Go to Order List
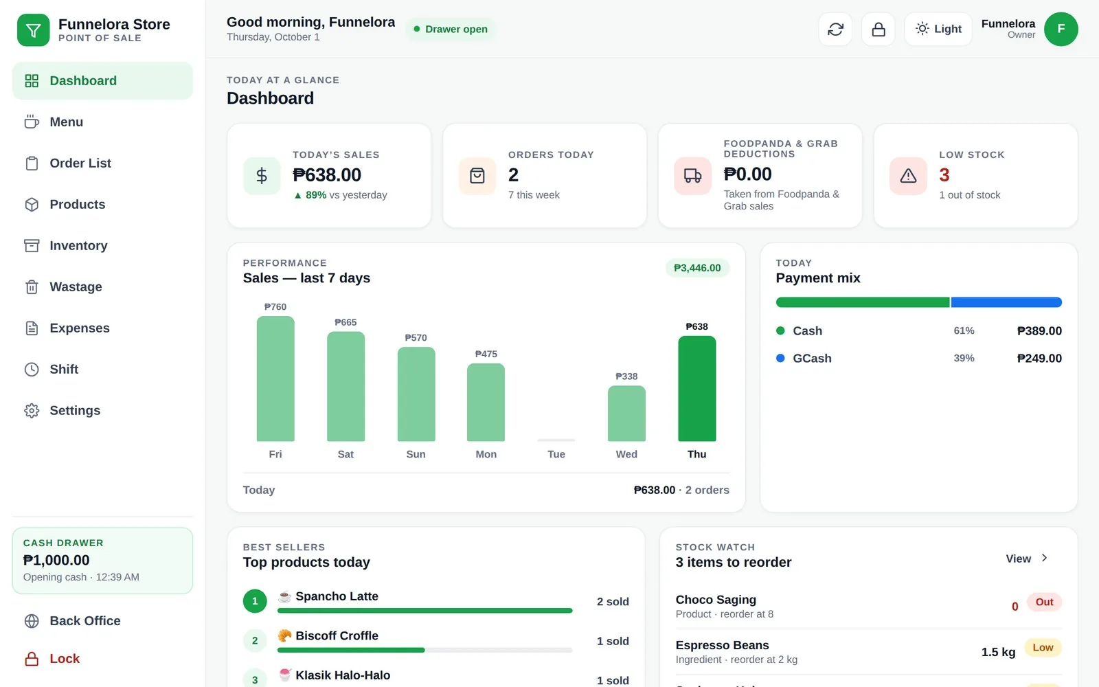Screen dimensions: 1099x687 click(x=102, y=163)
